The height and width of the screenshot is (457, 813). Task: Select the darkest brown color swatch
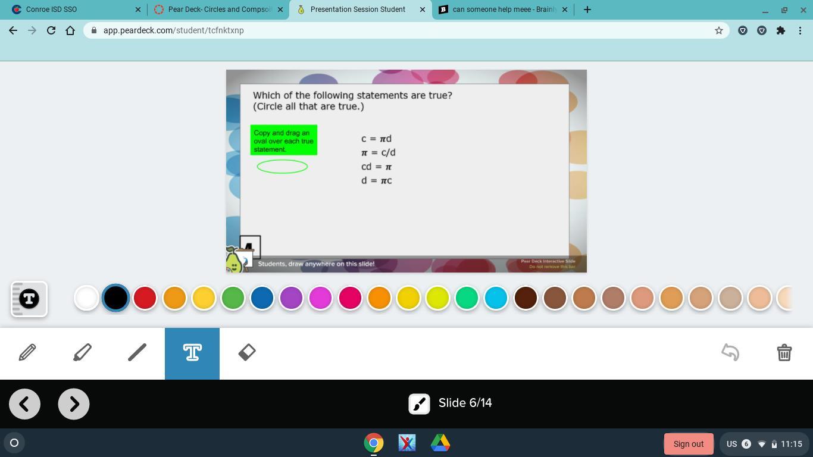[526, 298]
